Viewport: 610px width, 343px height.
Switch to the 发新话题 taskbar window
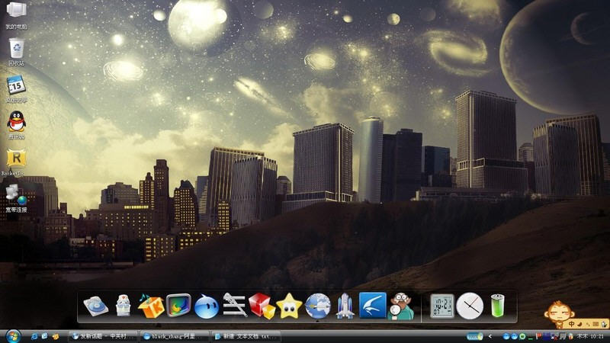point(102,336)
